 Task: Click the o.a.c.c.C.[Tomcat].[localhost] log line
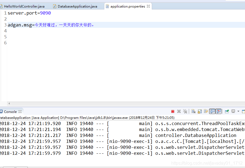click(123, 141)
